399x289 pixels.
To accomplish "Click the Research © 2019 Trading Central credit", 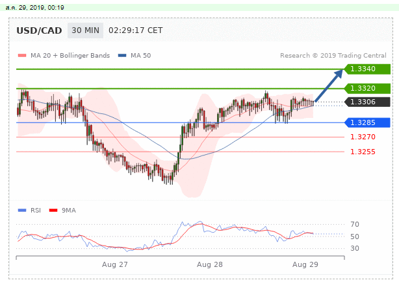I will click(x=333, y=56).
